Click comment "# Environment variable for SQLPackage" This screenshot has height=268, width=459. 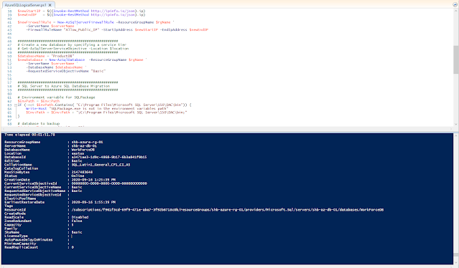[x=56, y=97]
